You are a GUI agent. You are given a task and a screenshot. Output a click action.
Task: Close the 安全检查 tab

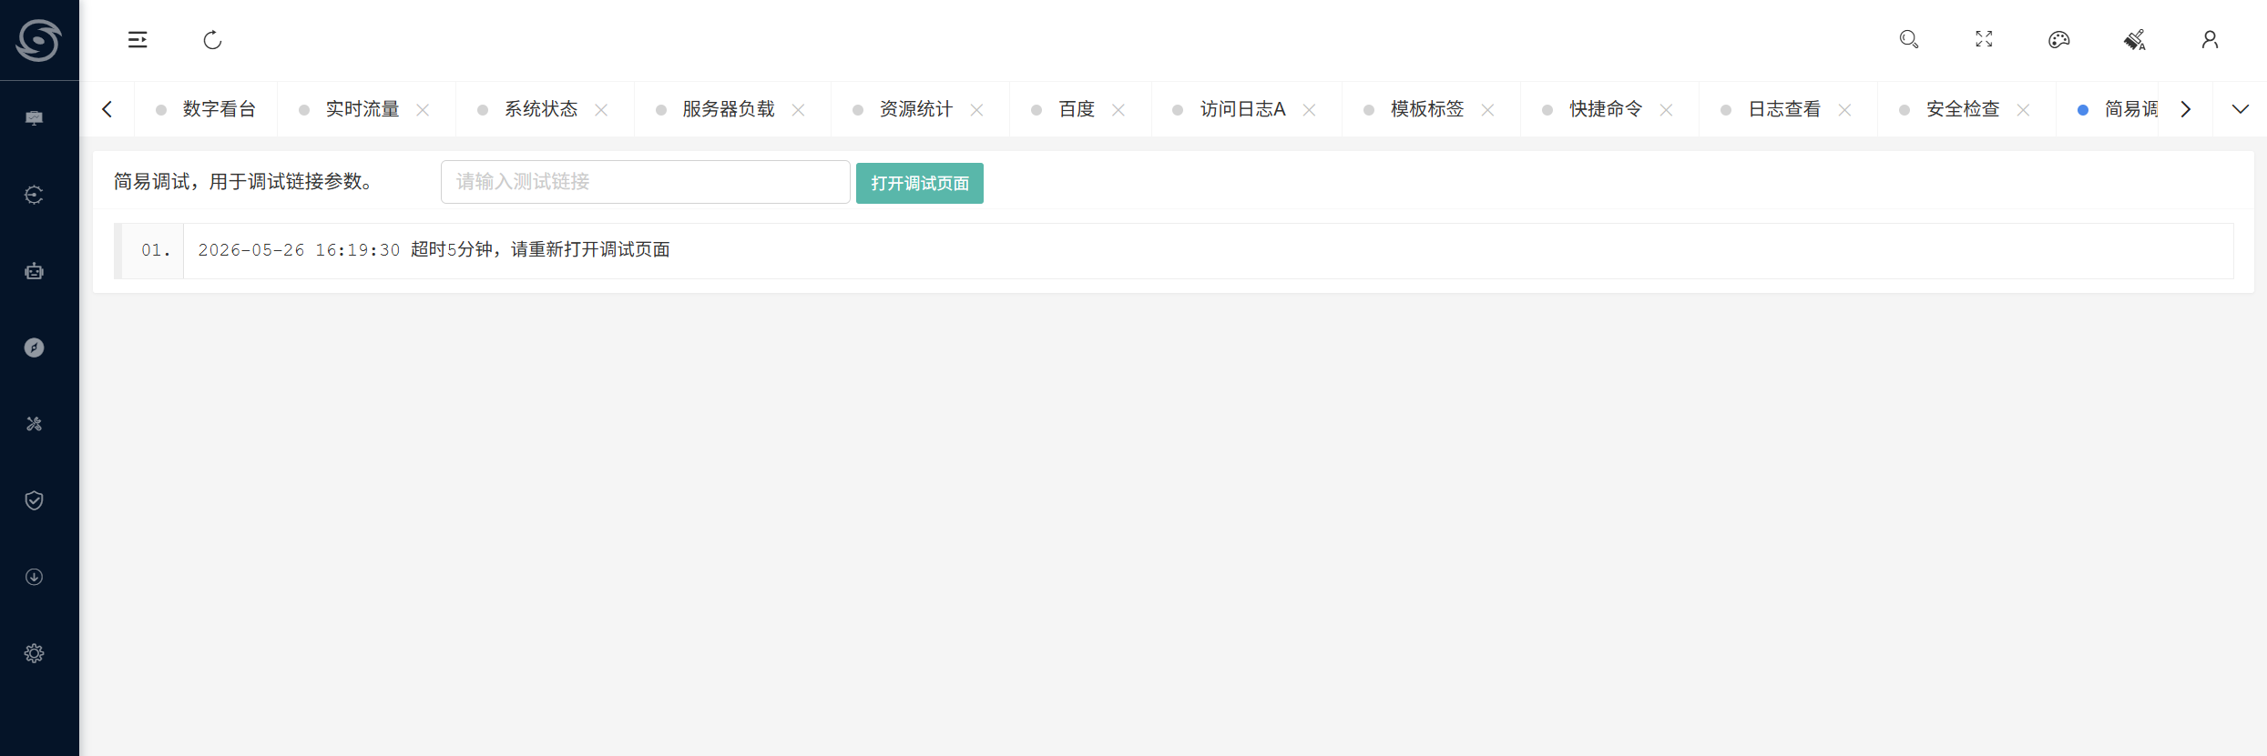tap(2023, 110)
